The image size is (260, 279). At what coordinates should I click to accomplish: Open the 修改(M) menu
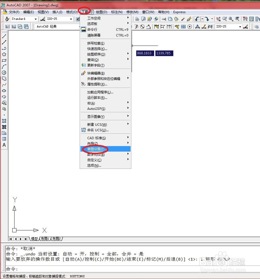pos(132,12)
